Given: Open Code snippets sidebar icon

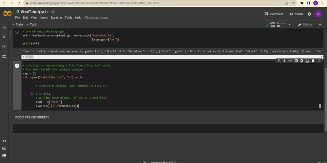Looking at the screenshot, I should (4, 141).
